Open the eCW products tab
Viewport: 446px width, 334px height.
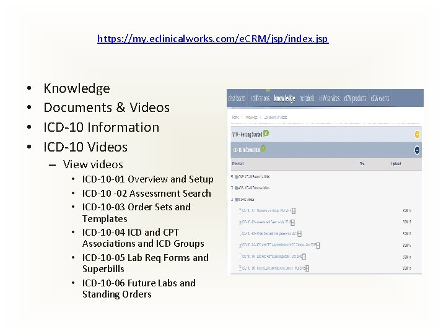[x=355, y=98]
